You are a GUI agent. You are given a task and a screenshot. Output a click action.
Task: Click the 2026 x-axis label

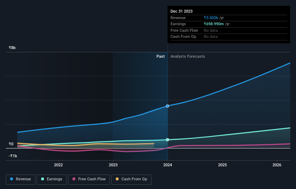click(277, 165)
